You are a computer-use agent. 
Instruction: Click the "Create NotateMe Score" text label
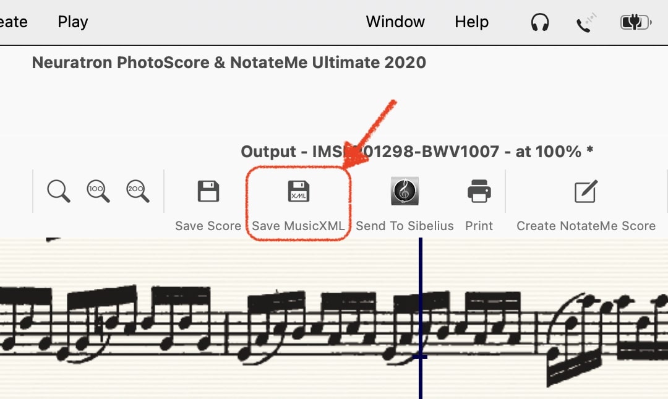tap(586, 226)
